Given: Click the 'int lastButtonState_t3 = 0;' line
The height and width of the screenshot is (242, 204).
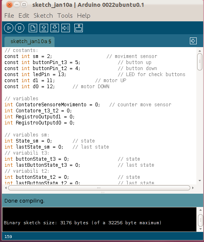Looking at the screenshot, I should click(42, 165).
